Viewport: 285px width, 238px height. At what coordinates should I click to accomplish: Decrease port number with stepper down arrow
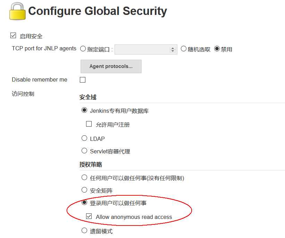coord(173,51)
